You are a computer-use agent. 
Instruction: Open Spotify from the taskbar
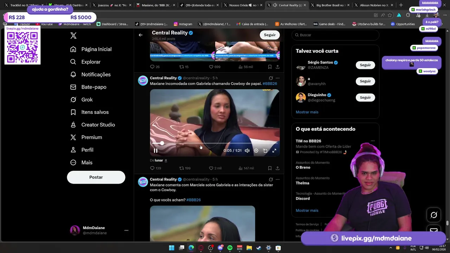click(x=230, y=248)
